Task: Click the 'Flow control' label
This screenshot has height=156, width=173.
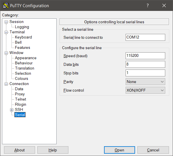Action: [x=74, y=90]
